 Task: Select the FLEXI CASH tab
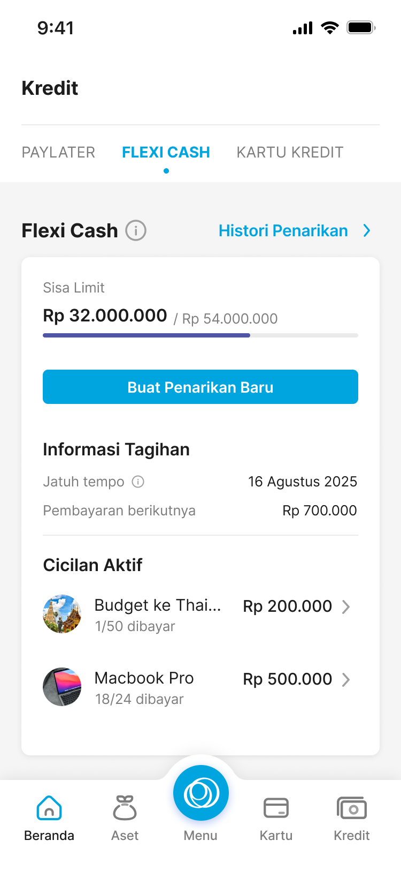tap(166, 153)
